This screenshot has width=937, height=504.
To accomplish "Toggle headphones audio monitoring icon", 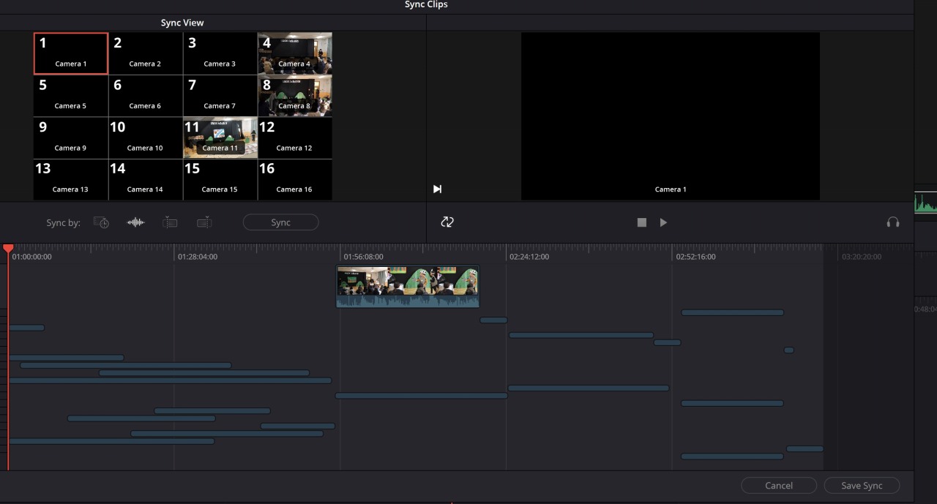I will point(892,222).
